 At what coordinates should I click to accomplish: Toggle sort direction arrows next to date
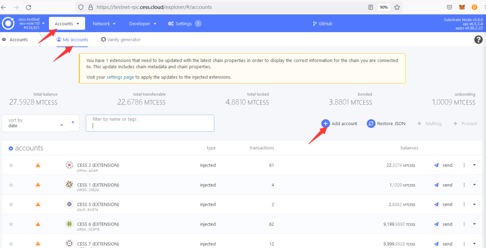tap(73, 122)
